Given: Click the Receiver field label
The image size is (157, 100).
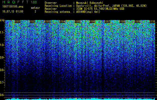Looking at the screenshot, I should pos(51,9).
